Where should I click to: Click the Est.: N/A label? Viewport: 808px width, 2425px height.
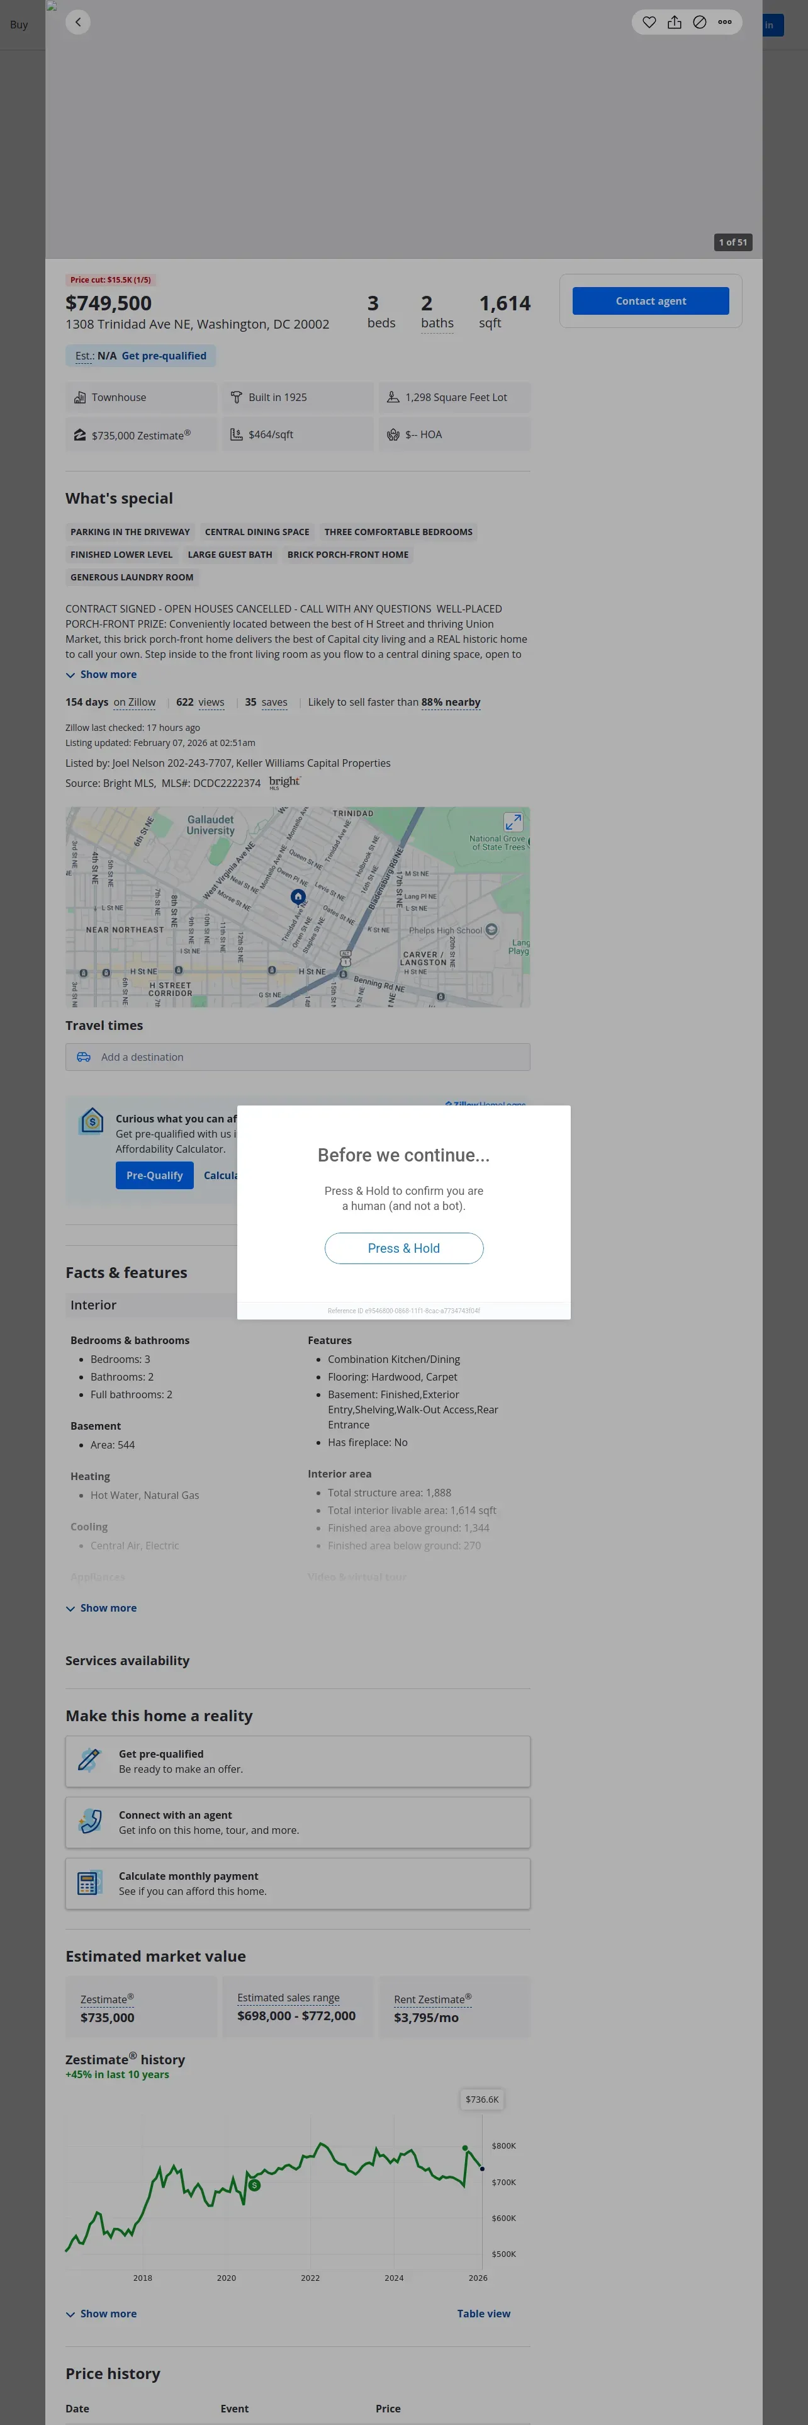(96, 356)
